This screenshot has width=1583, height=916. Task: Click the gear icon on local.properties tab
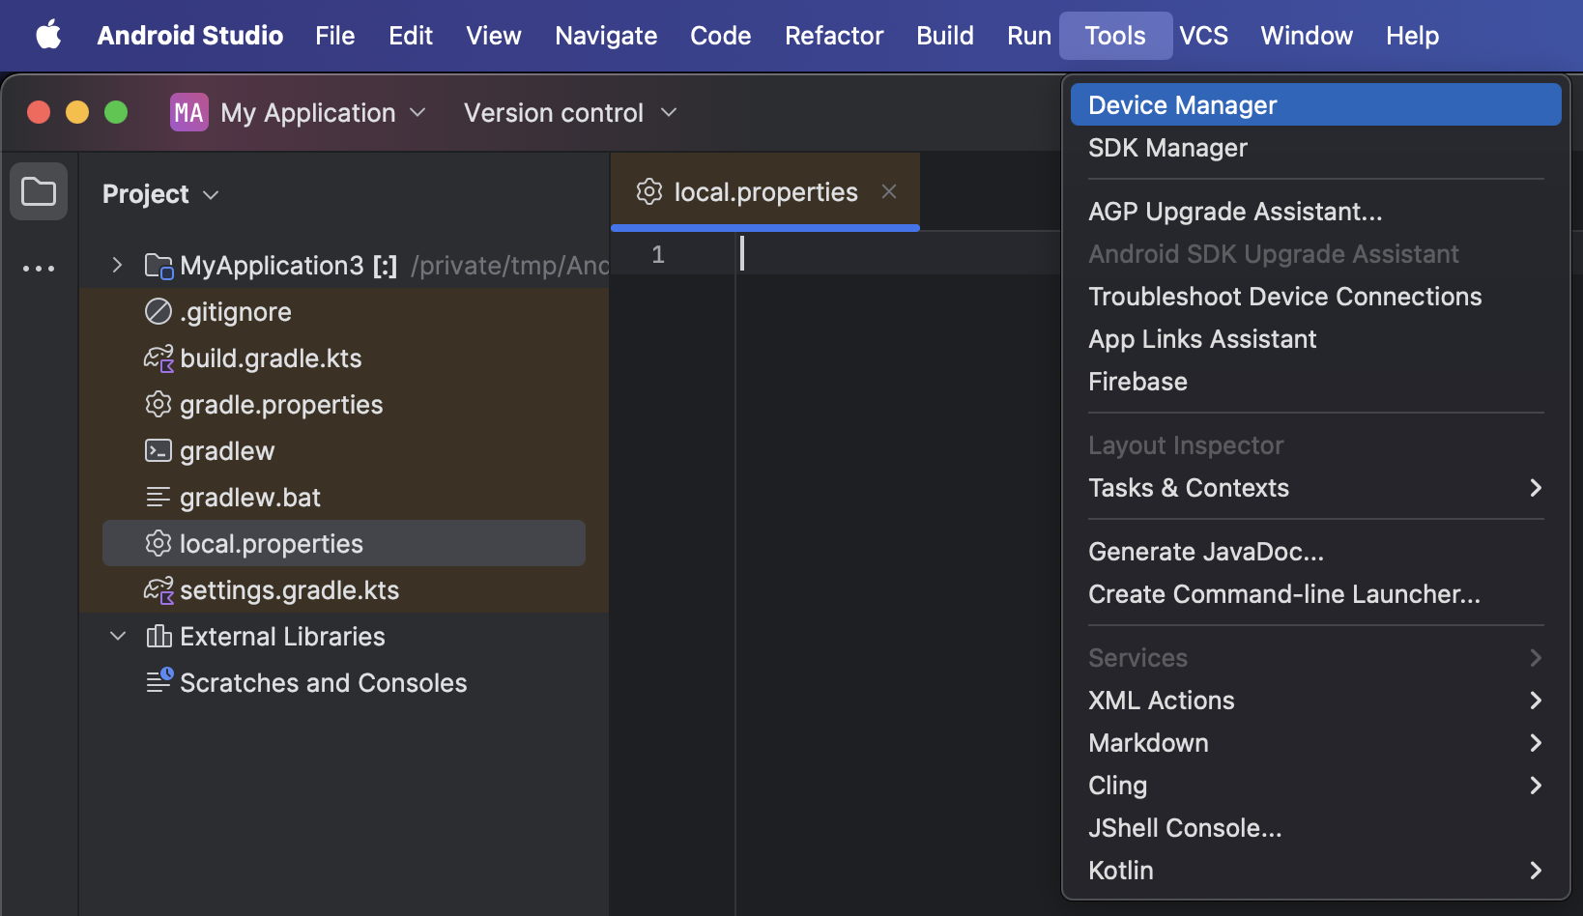[x=649, y=191]
